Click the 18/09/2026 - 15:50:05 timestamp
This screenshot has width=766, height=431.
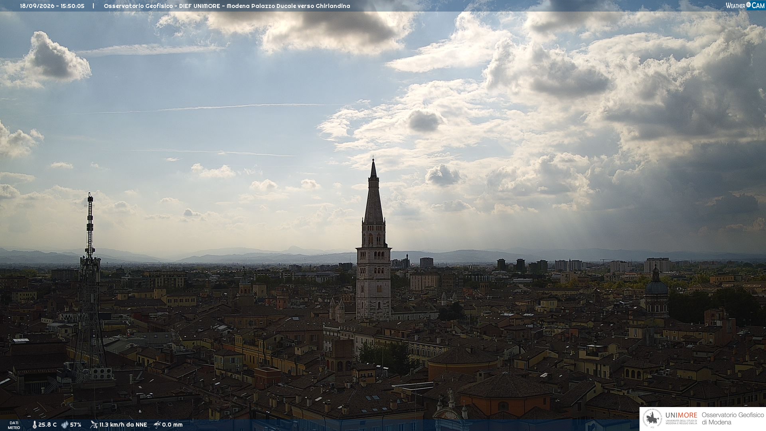pyautogui.click(x=52, y=6)
